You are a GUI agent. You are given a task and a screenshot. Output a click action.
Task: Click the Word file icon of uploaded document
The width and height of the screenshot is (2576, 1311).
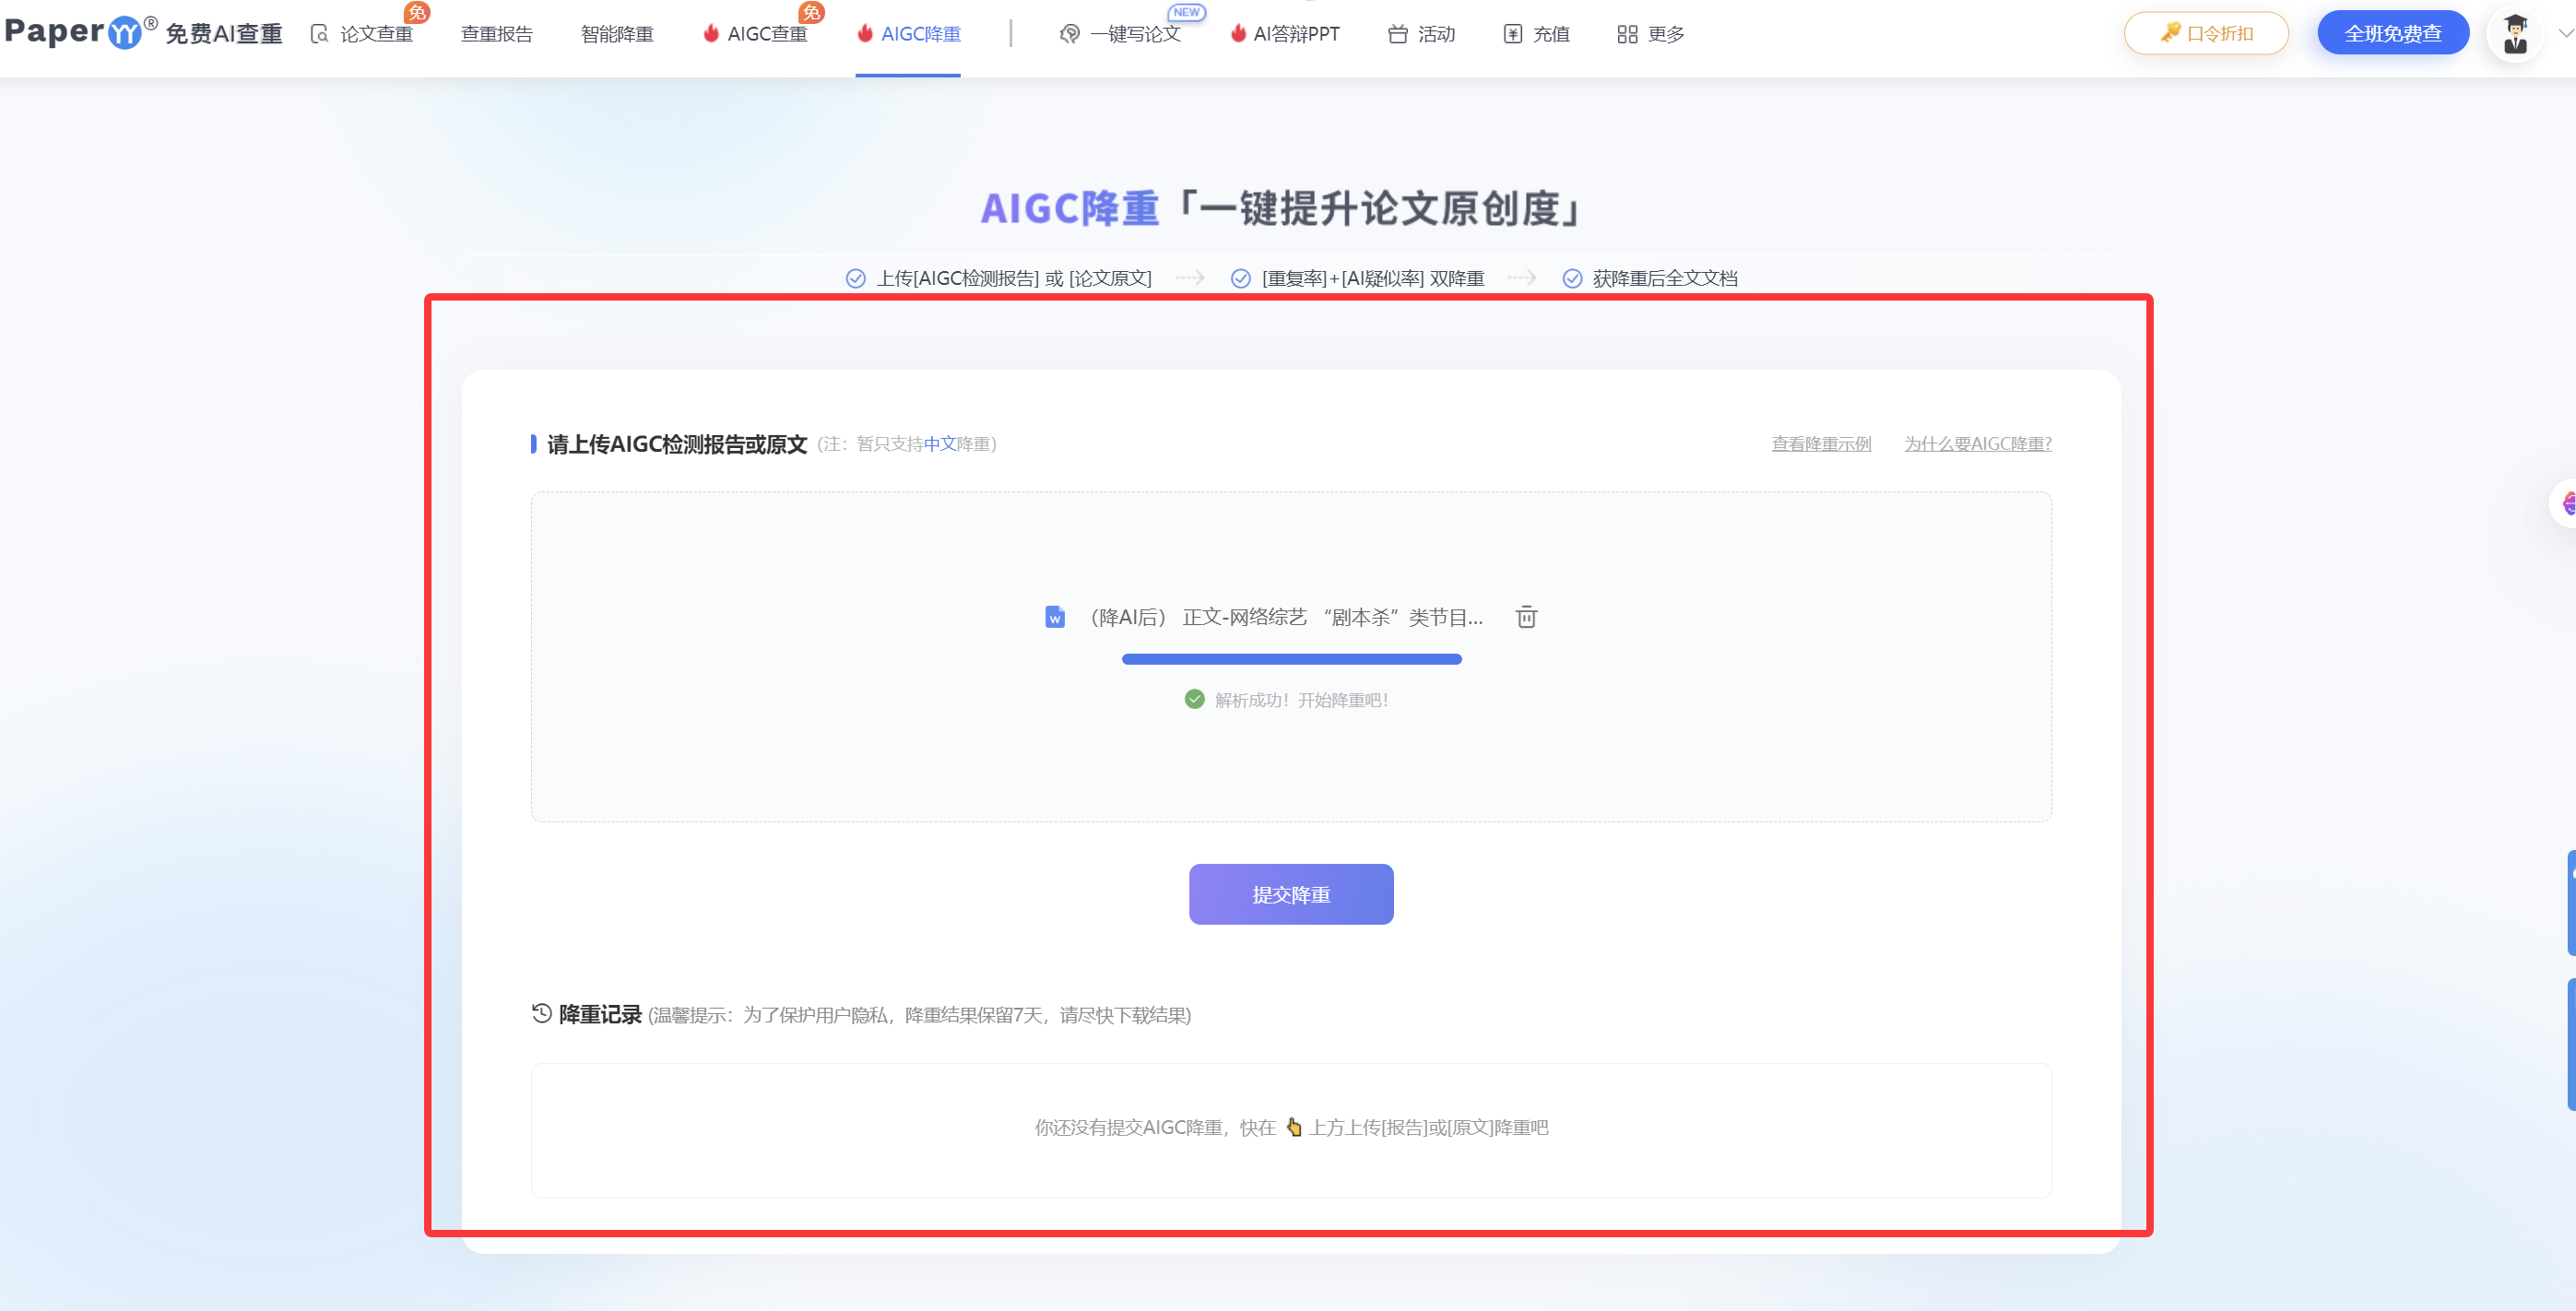[1054, 617]
